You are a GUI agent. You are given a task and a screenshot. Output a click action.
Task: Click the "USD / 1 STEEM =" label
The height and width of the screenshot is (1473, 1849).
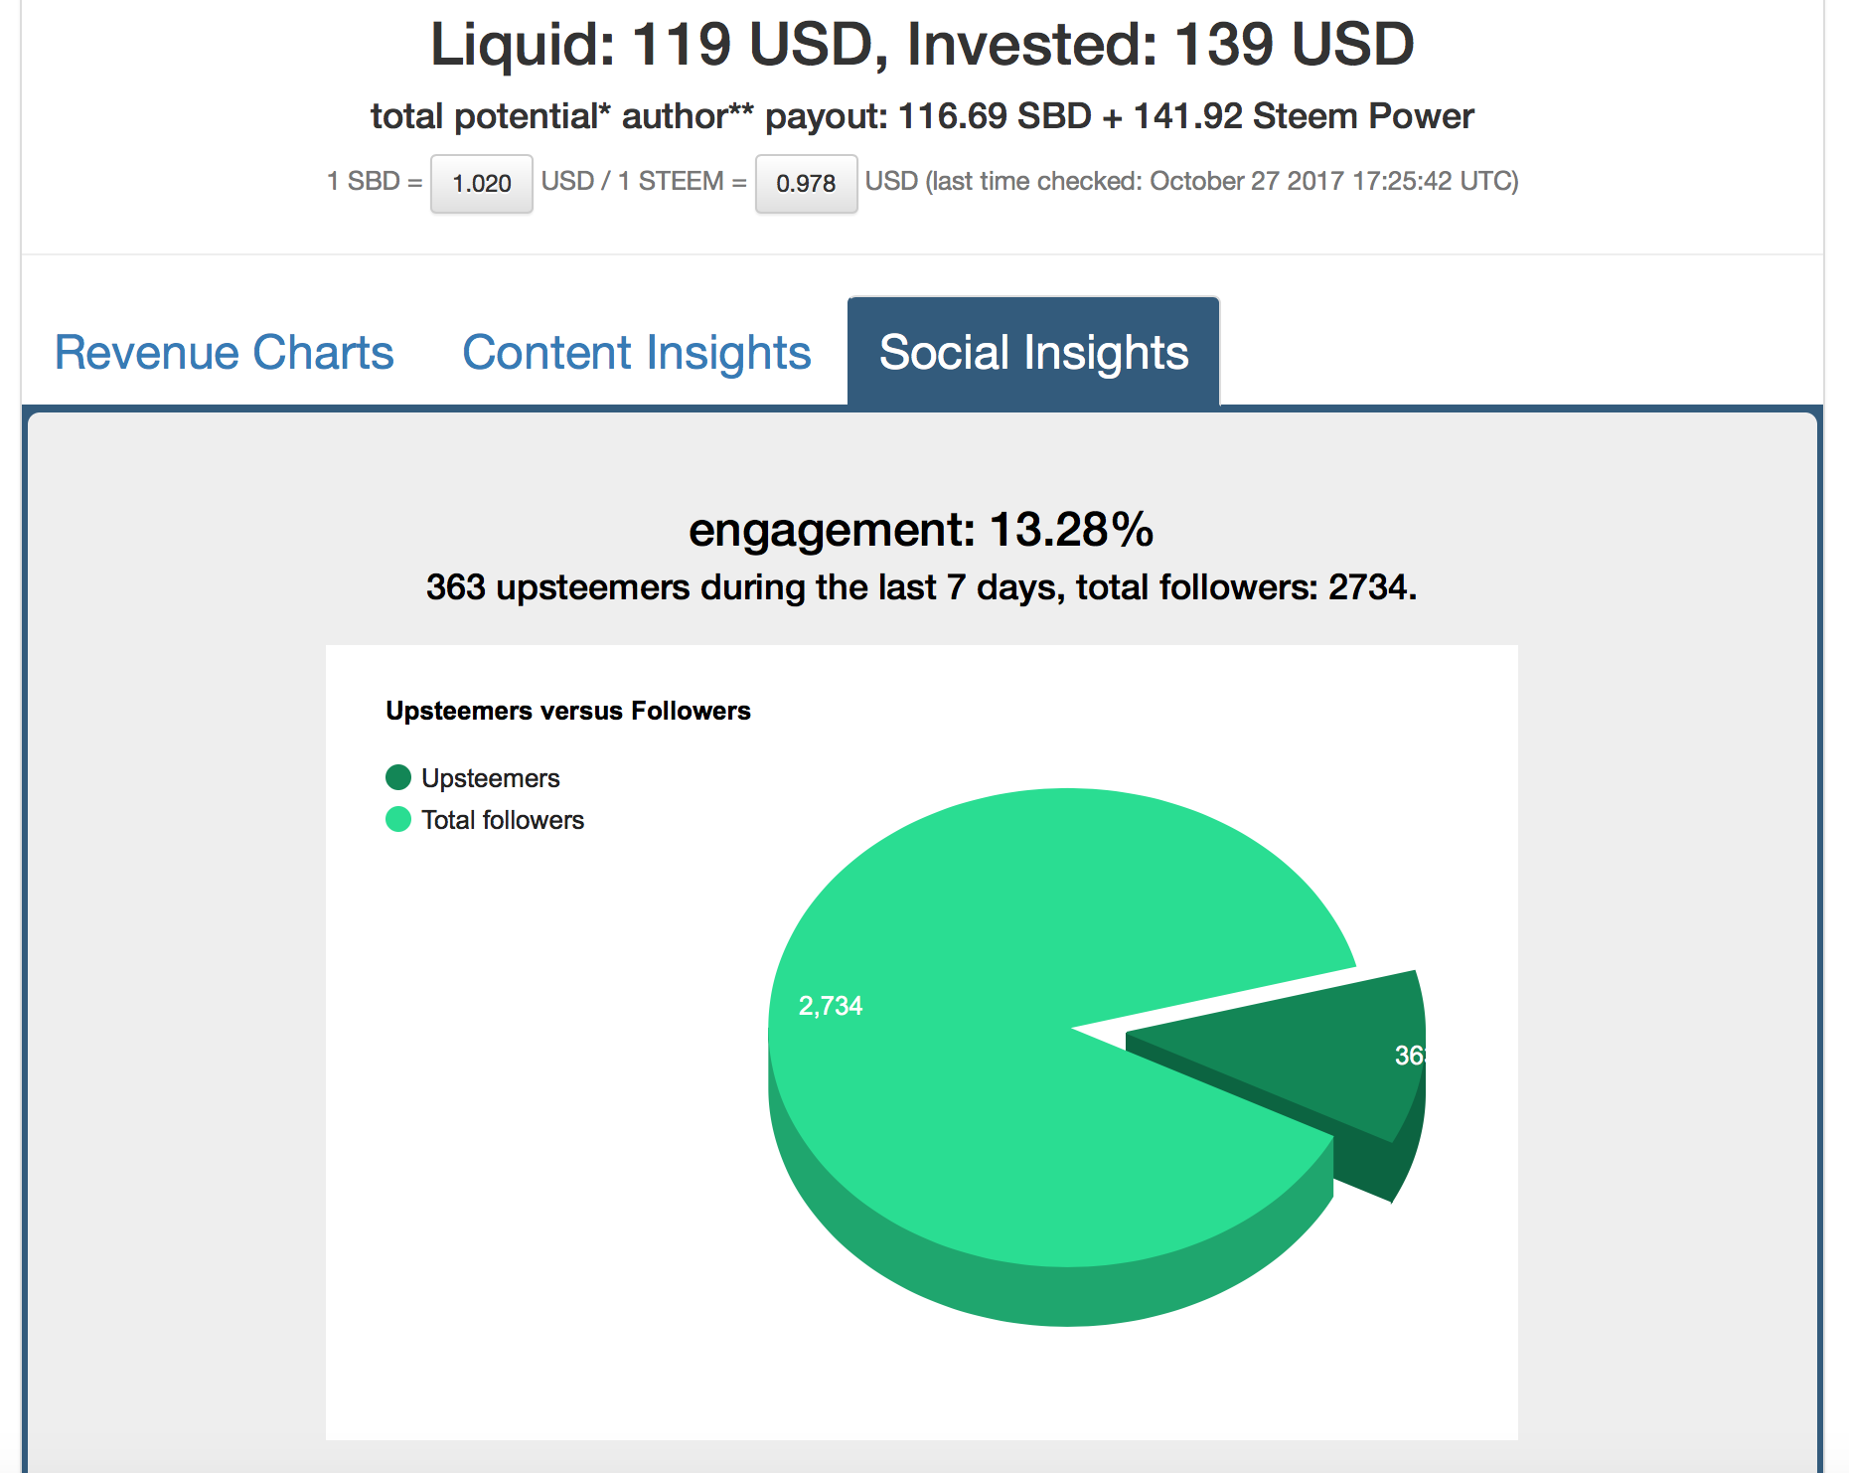click(644, 181)
